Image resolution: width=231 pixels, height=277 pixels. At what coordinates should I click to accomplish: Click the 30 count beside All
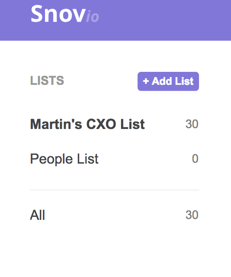click(x=192, y=215)
